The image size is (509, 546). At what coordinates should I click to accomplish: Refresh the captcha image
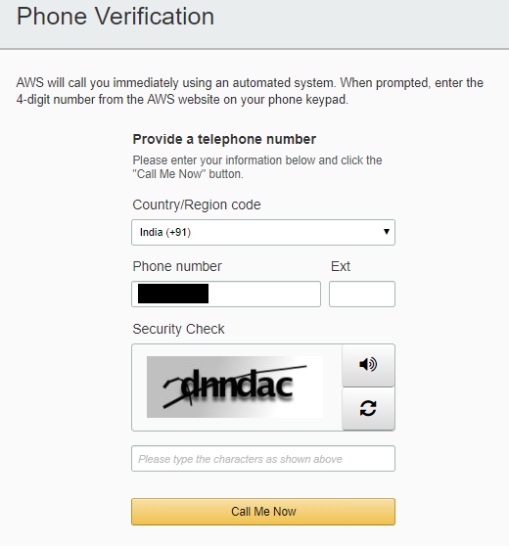tap(368, 408)
